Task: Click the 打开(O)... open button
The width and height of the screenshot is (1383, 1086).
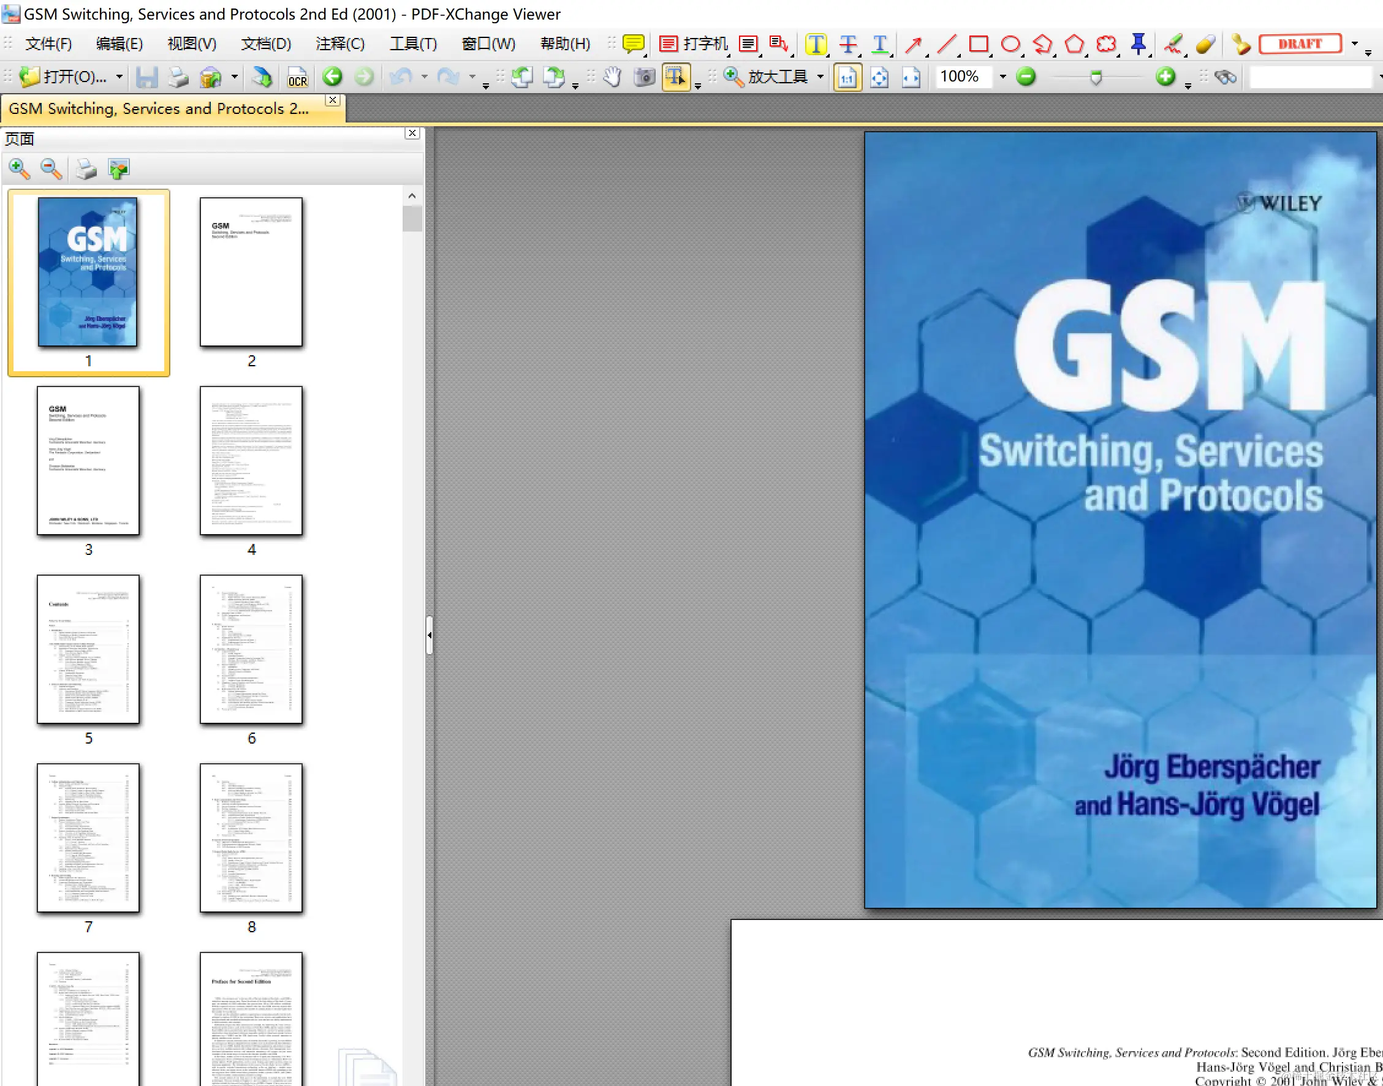Action: tap(64, 77)
